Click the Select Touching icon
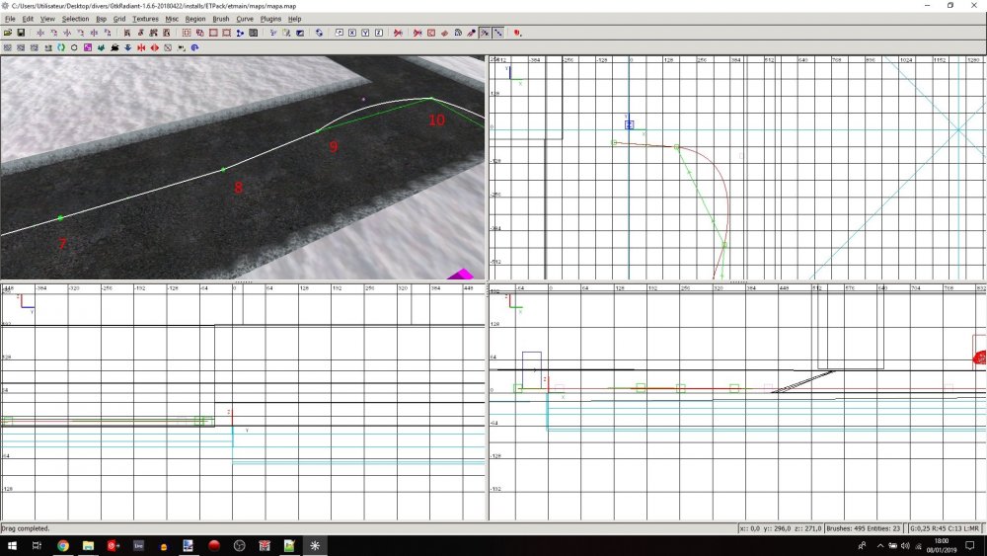 coord(140,33)
